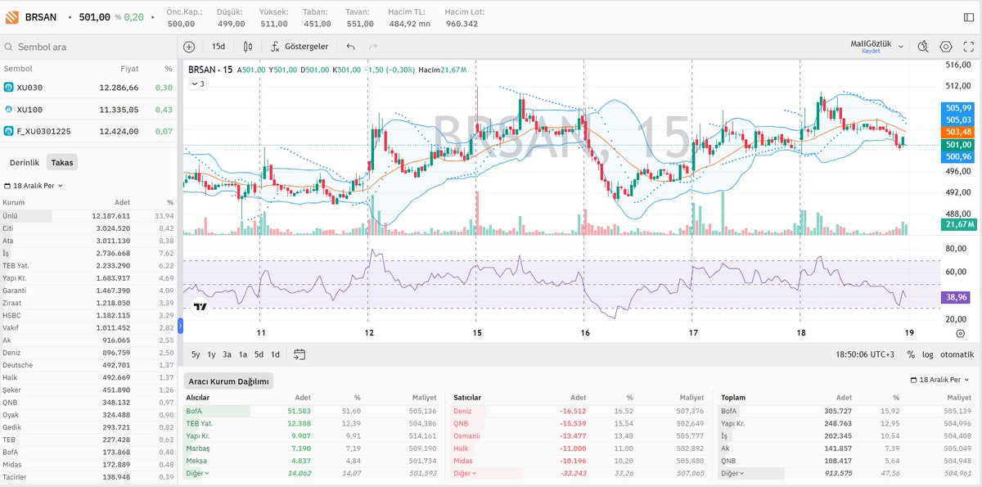Select the Ünlü row in Takas list
Screen dimensions: 982x487
pos(88,215)
